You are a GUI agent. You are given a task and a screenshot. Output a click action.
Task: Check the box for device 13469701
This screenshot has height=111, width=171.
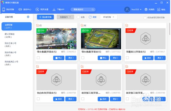tap(83, 99)
